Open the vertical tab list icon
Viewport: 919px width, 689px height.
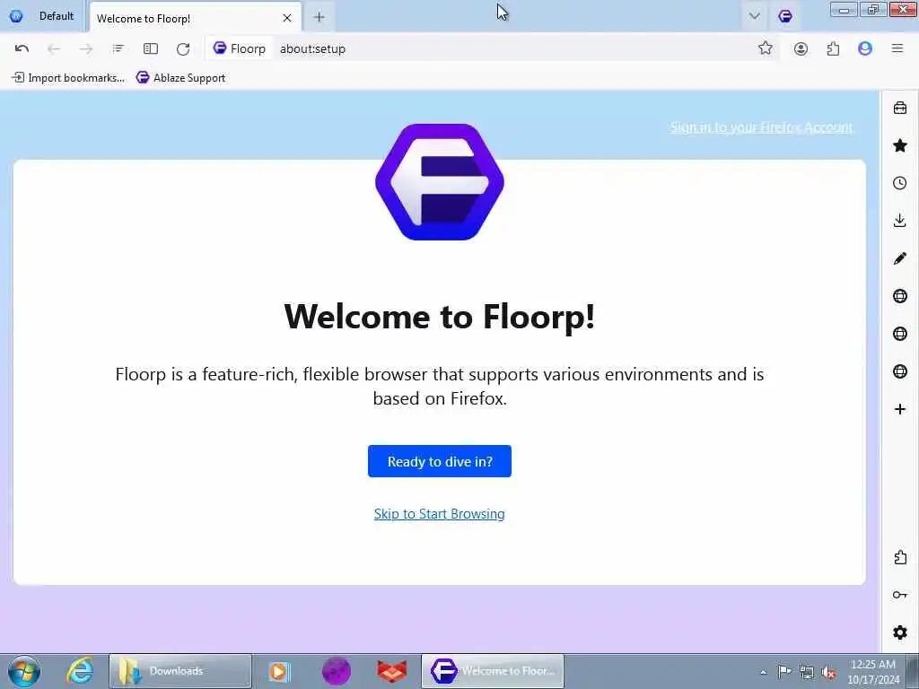(118, 48)
